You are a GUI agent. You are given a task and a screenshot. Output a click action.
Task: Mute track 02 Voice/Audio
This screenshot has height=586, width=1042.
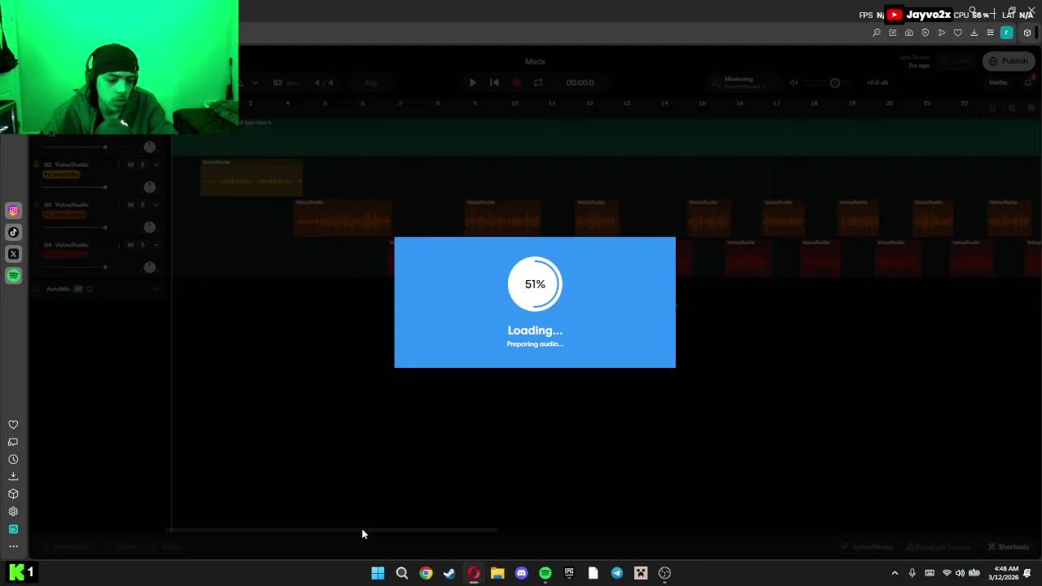[x=130, y=164]
